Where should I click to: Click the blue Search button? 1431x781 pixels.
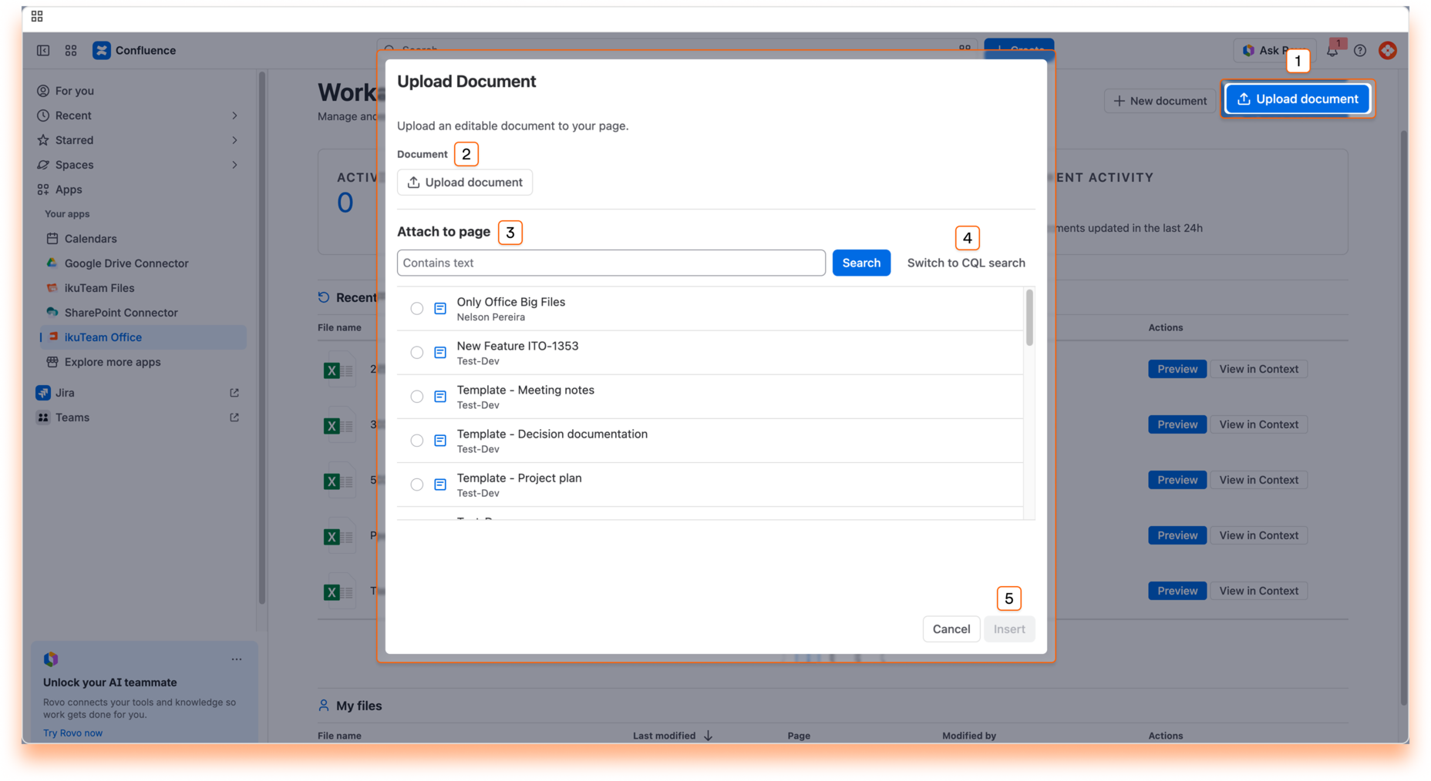click(861, 263)
